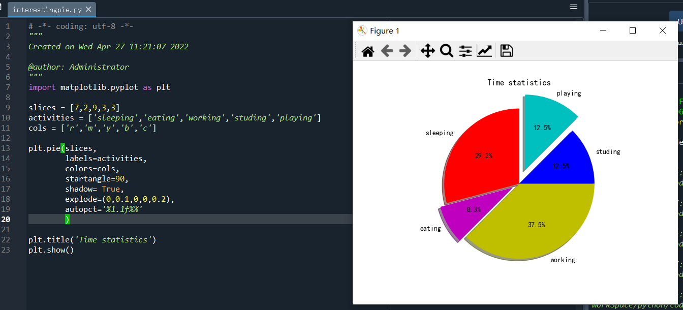Screen dimensions: 683x310
Task: Open the Edit axis parameters icon
Action: (484, 51)
